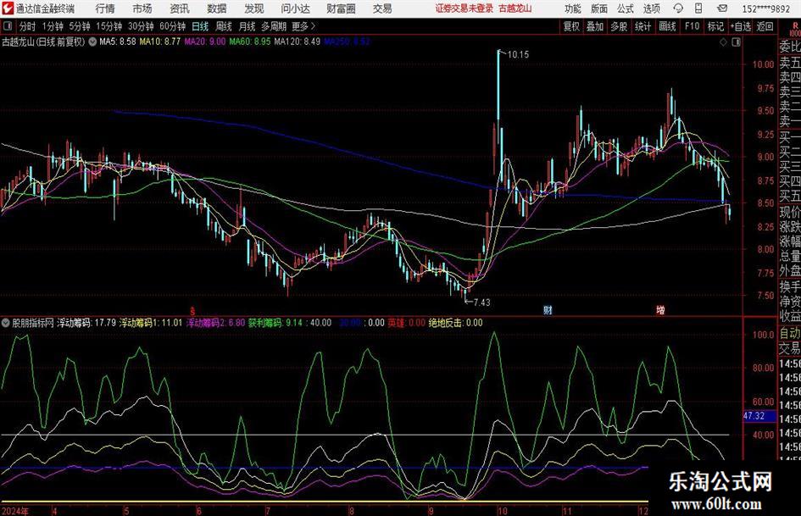This screenshot has height=516, width=801.
Task: Open the headset customer service icon
Action: (678, 8)
